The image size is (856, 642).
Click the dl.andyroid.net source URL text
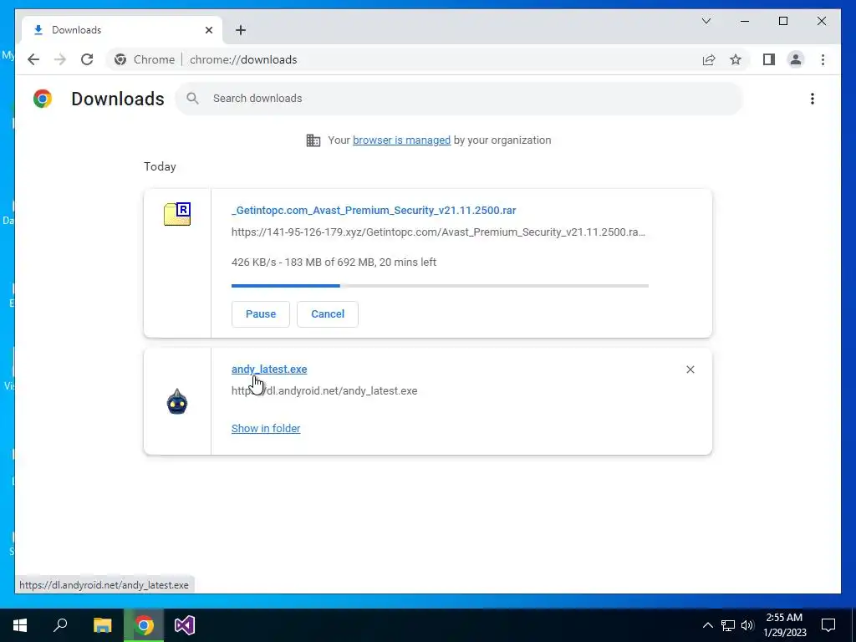click(x=324, y=391)
